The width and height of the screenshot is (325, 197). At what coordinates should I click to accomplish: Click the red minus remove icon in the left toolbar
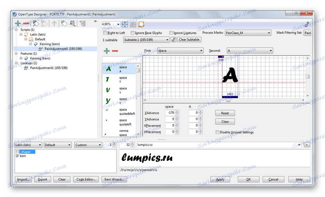point(26,23)
